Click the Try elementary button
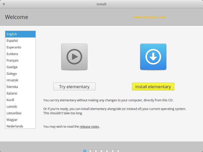Viewport: 203px width, 152px height. click(x=74, y=87)
